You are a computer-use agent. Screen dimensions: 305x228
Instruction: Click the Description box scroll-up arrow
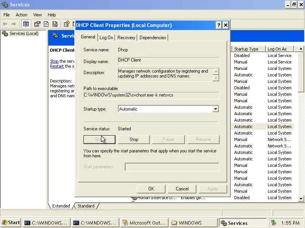(215, 71)
